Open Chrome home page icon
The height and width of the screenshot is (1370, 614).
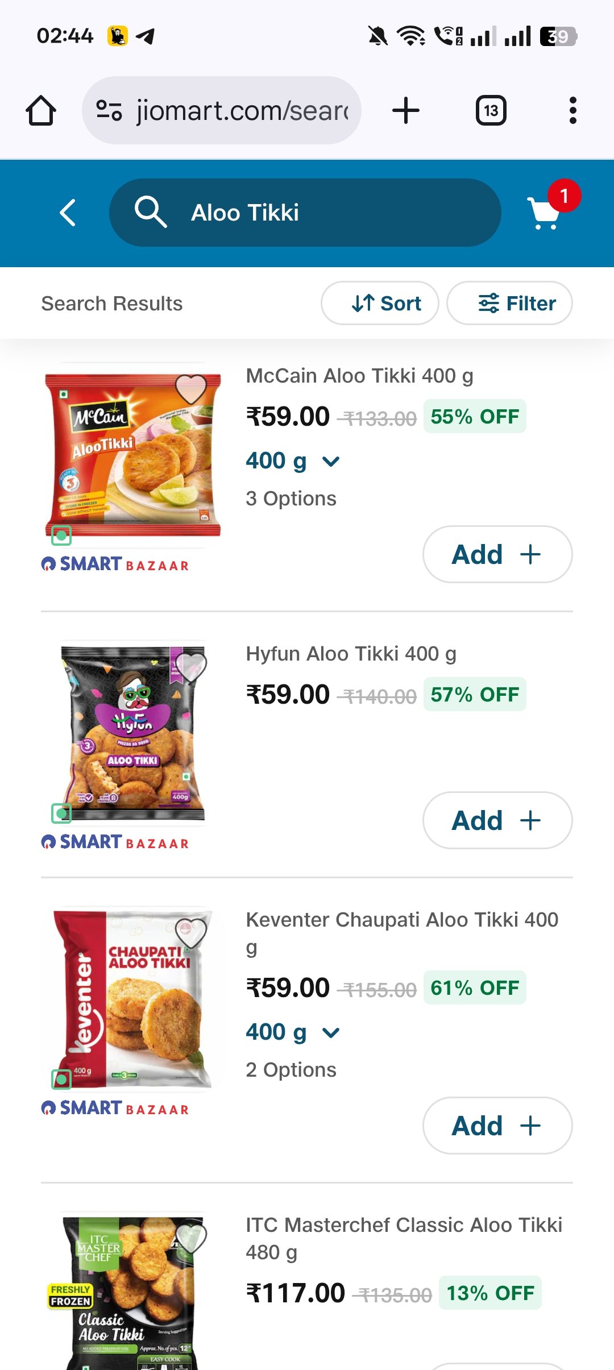coord(41,110)
